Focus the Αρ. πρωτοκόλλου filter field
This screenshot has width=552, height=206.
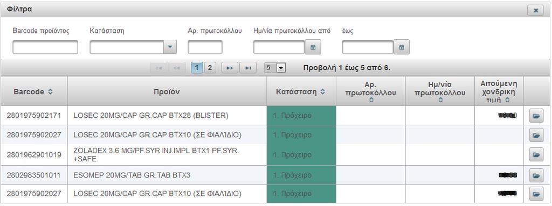click(x=205, y=47)
